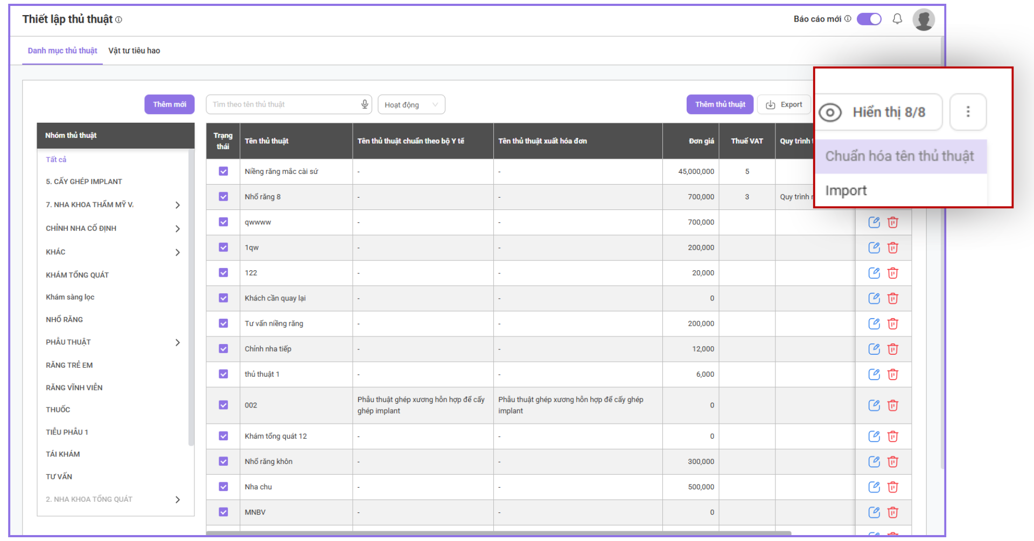Click the user avatar icon
1034x541 pixels.
coord(924,20)
